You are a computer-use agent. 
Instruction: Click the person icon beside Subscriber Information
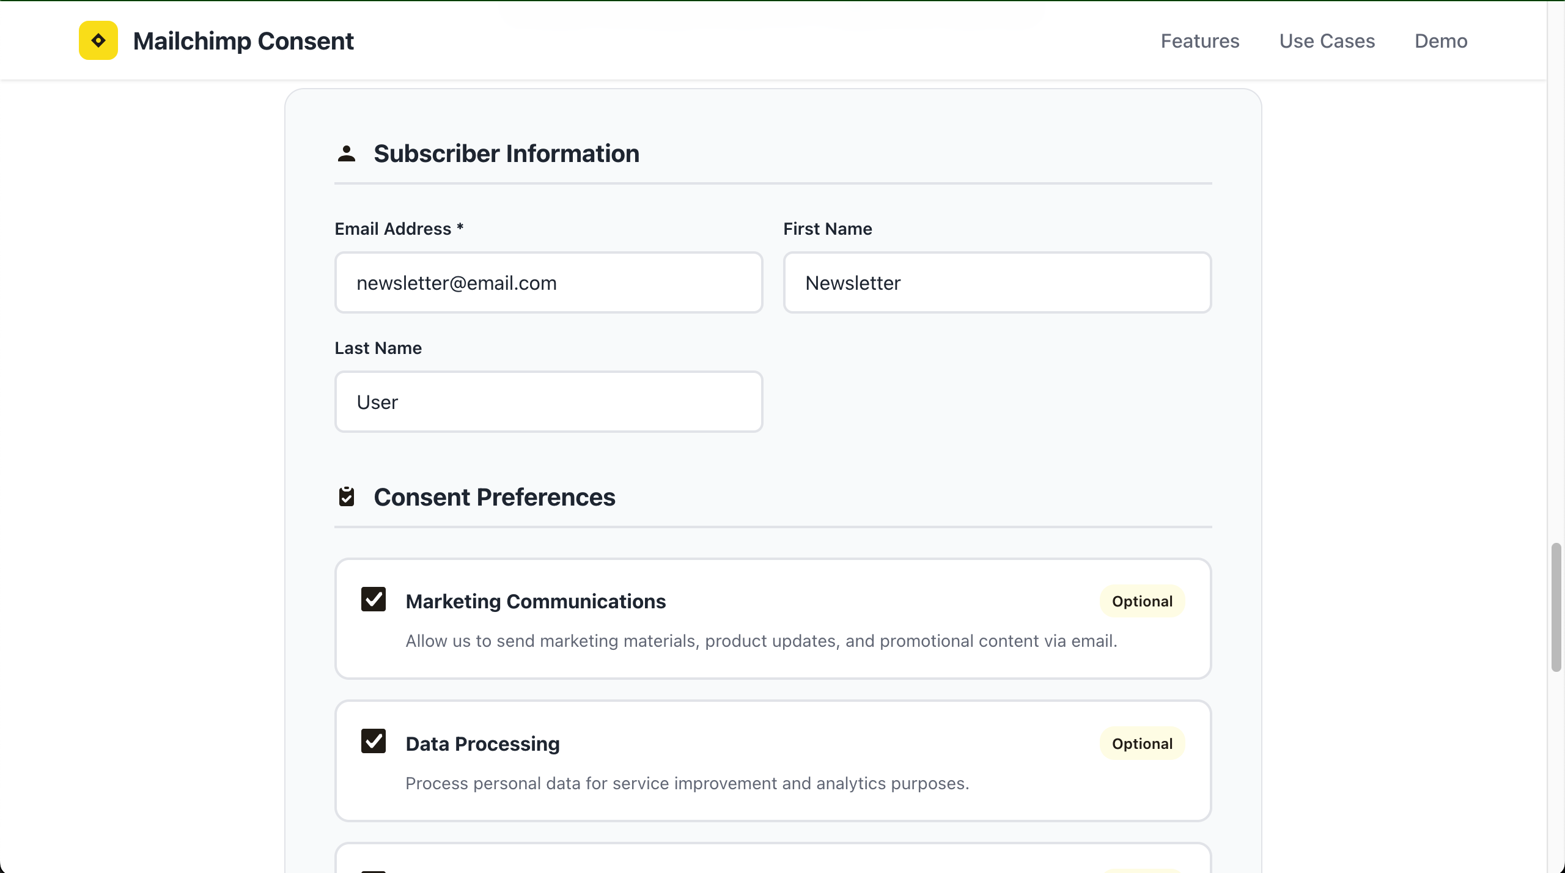click(x=347, y=153)
